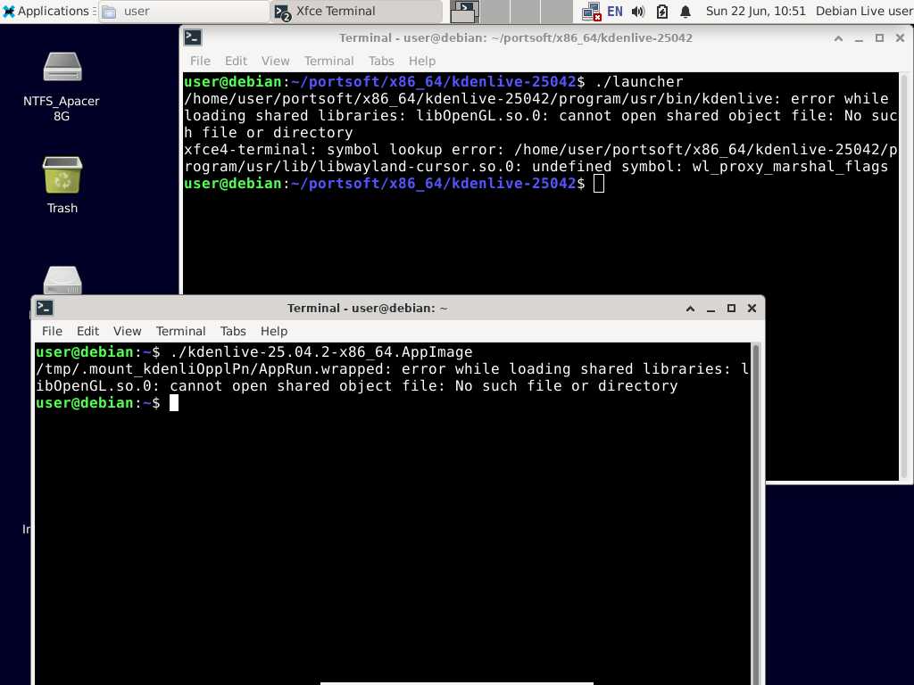Viewport: 914px width, 685px height.
Task: Click the './kdenlive-25.04.2-x86_64.AppImage' command text
Action: (x=321, y=351)
